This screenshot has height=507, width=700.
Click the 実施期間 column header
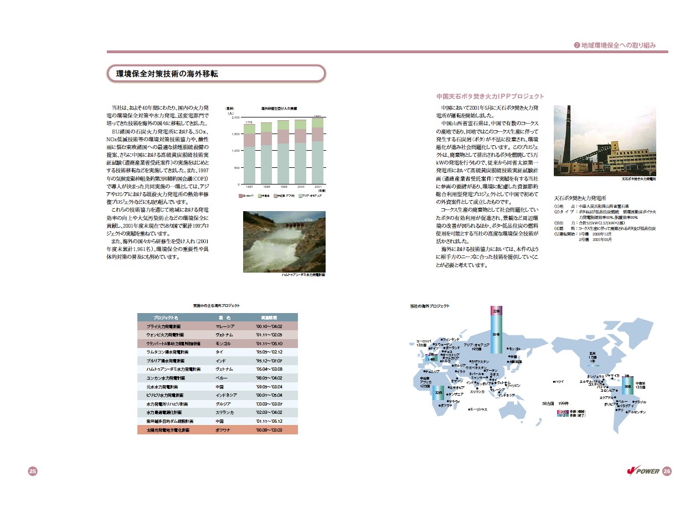point(269,318)
